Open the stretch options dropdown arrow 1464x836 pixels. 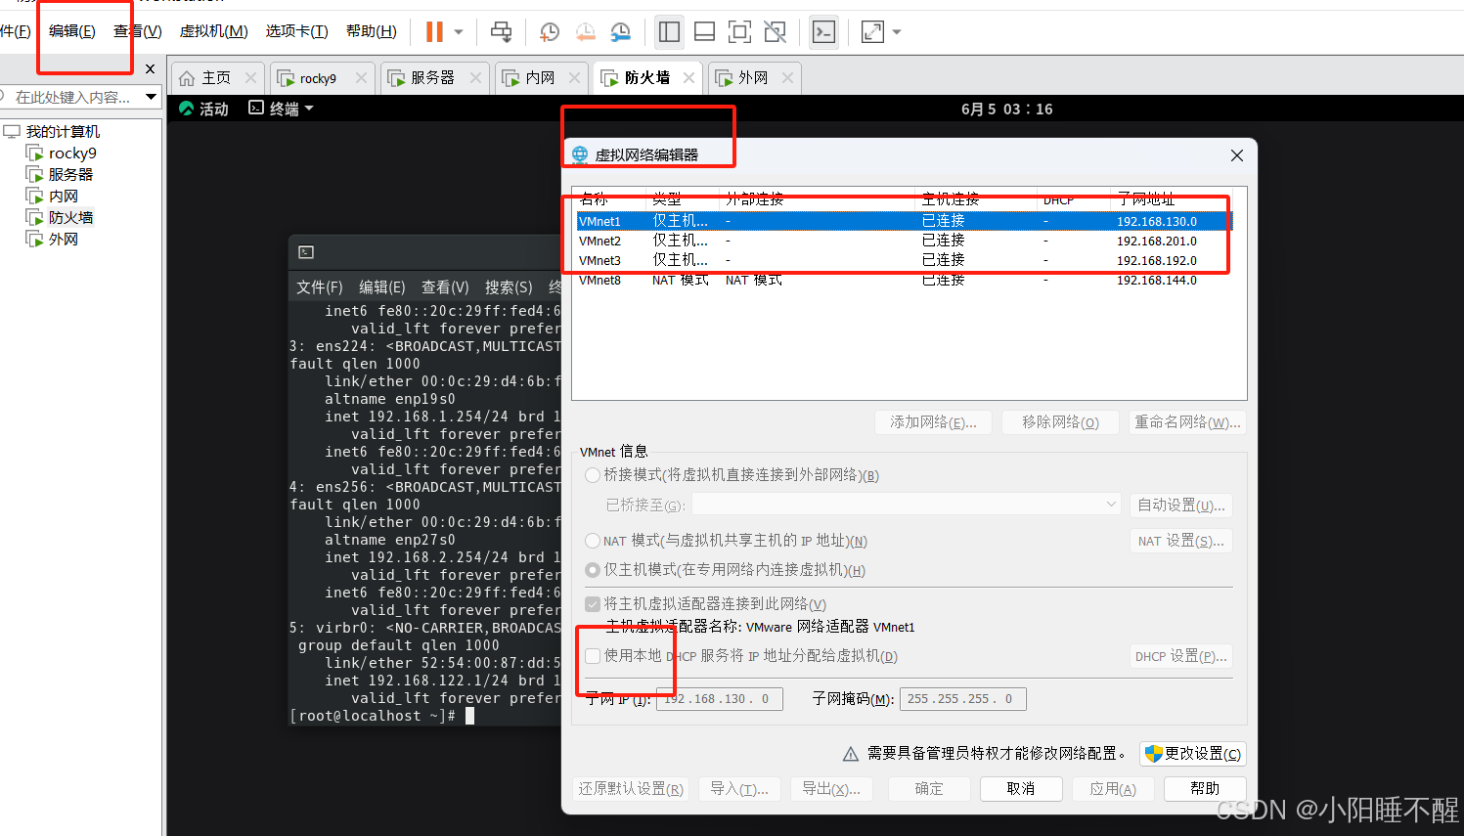point(897,32)
